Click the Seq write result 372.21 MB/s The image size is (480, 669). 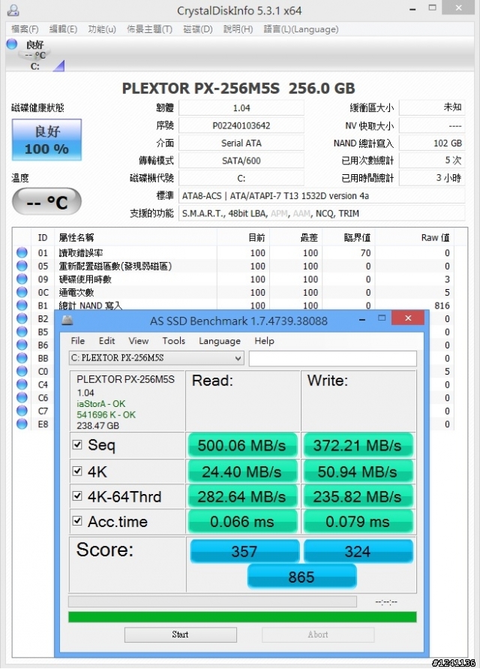[x=358, y=445]
